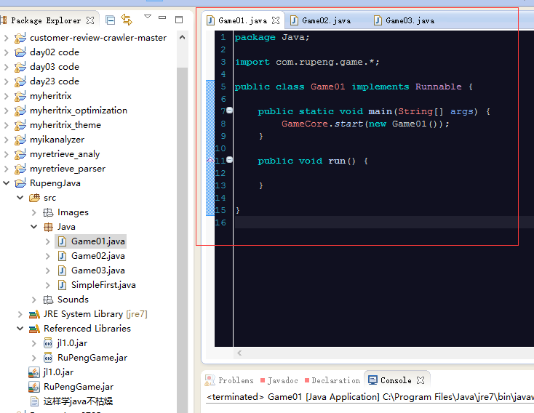Select myretrieve_parser project
Screen dimensions: 534x413
click(68, 169)
